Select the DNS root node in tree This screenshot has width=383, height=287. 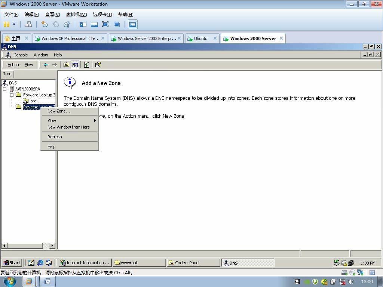[x=13, y=83]
